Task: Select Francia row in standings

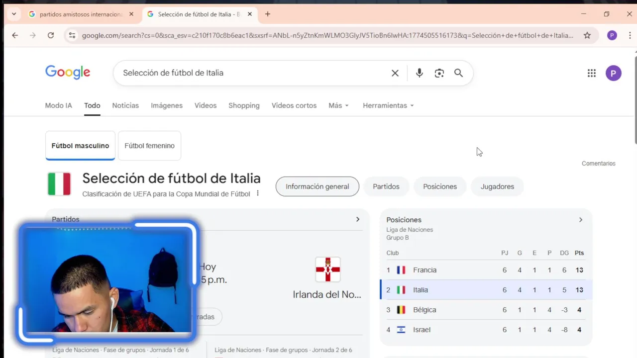Action: point(486,270)
